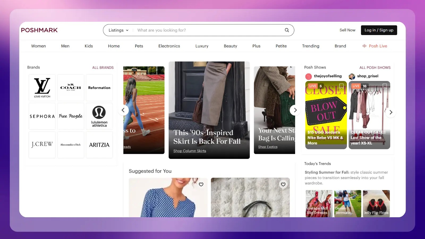
Task: Open the Petite category menu
Action: (x=281, y=46)
